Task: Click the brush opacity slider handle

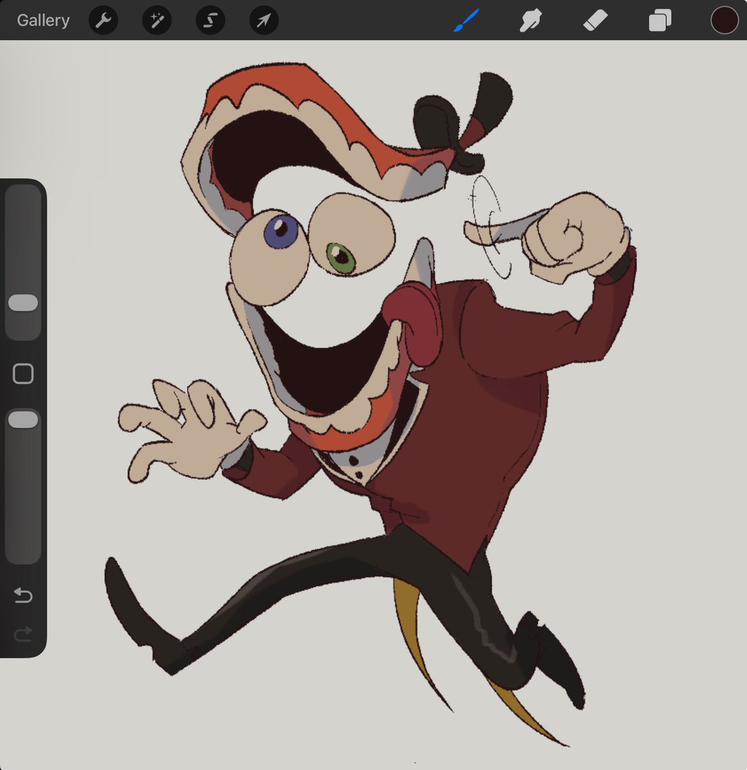Action: [x=23, y=420]
